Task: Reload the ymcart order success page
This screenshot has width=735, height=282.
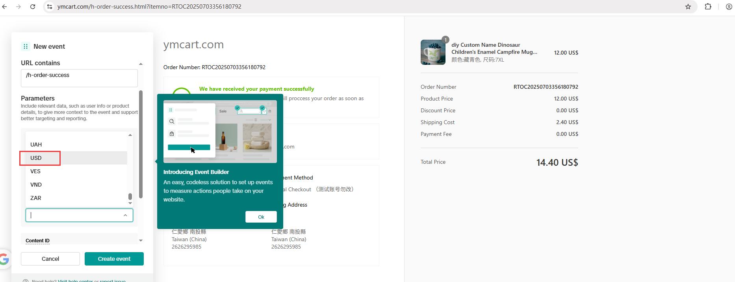Action: (x=33, y=7)
